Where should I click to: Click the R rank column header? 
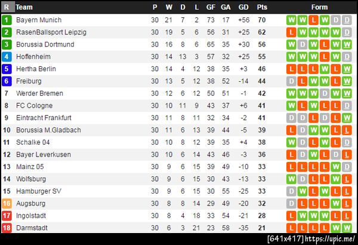[x=7, y=7]
